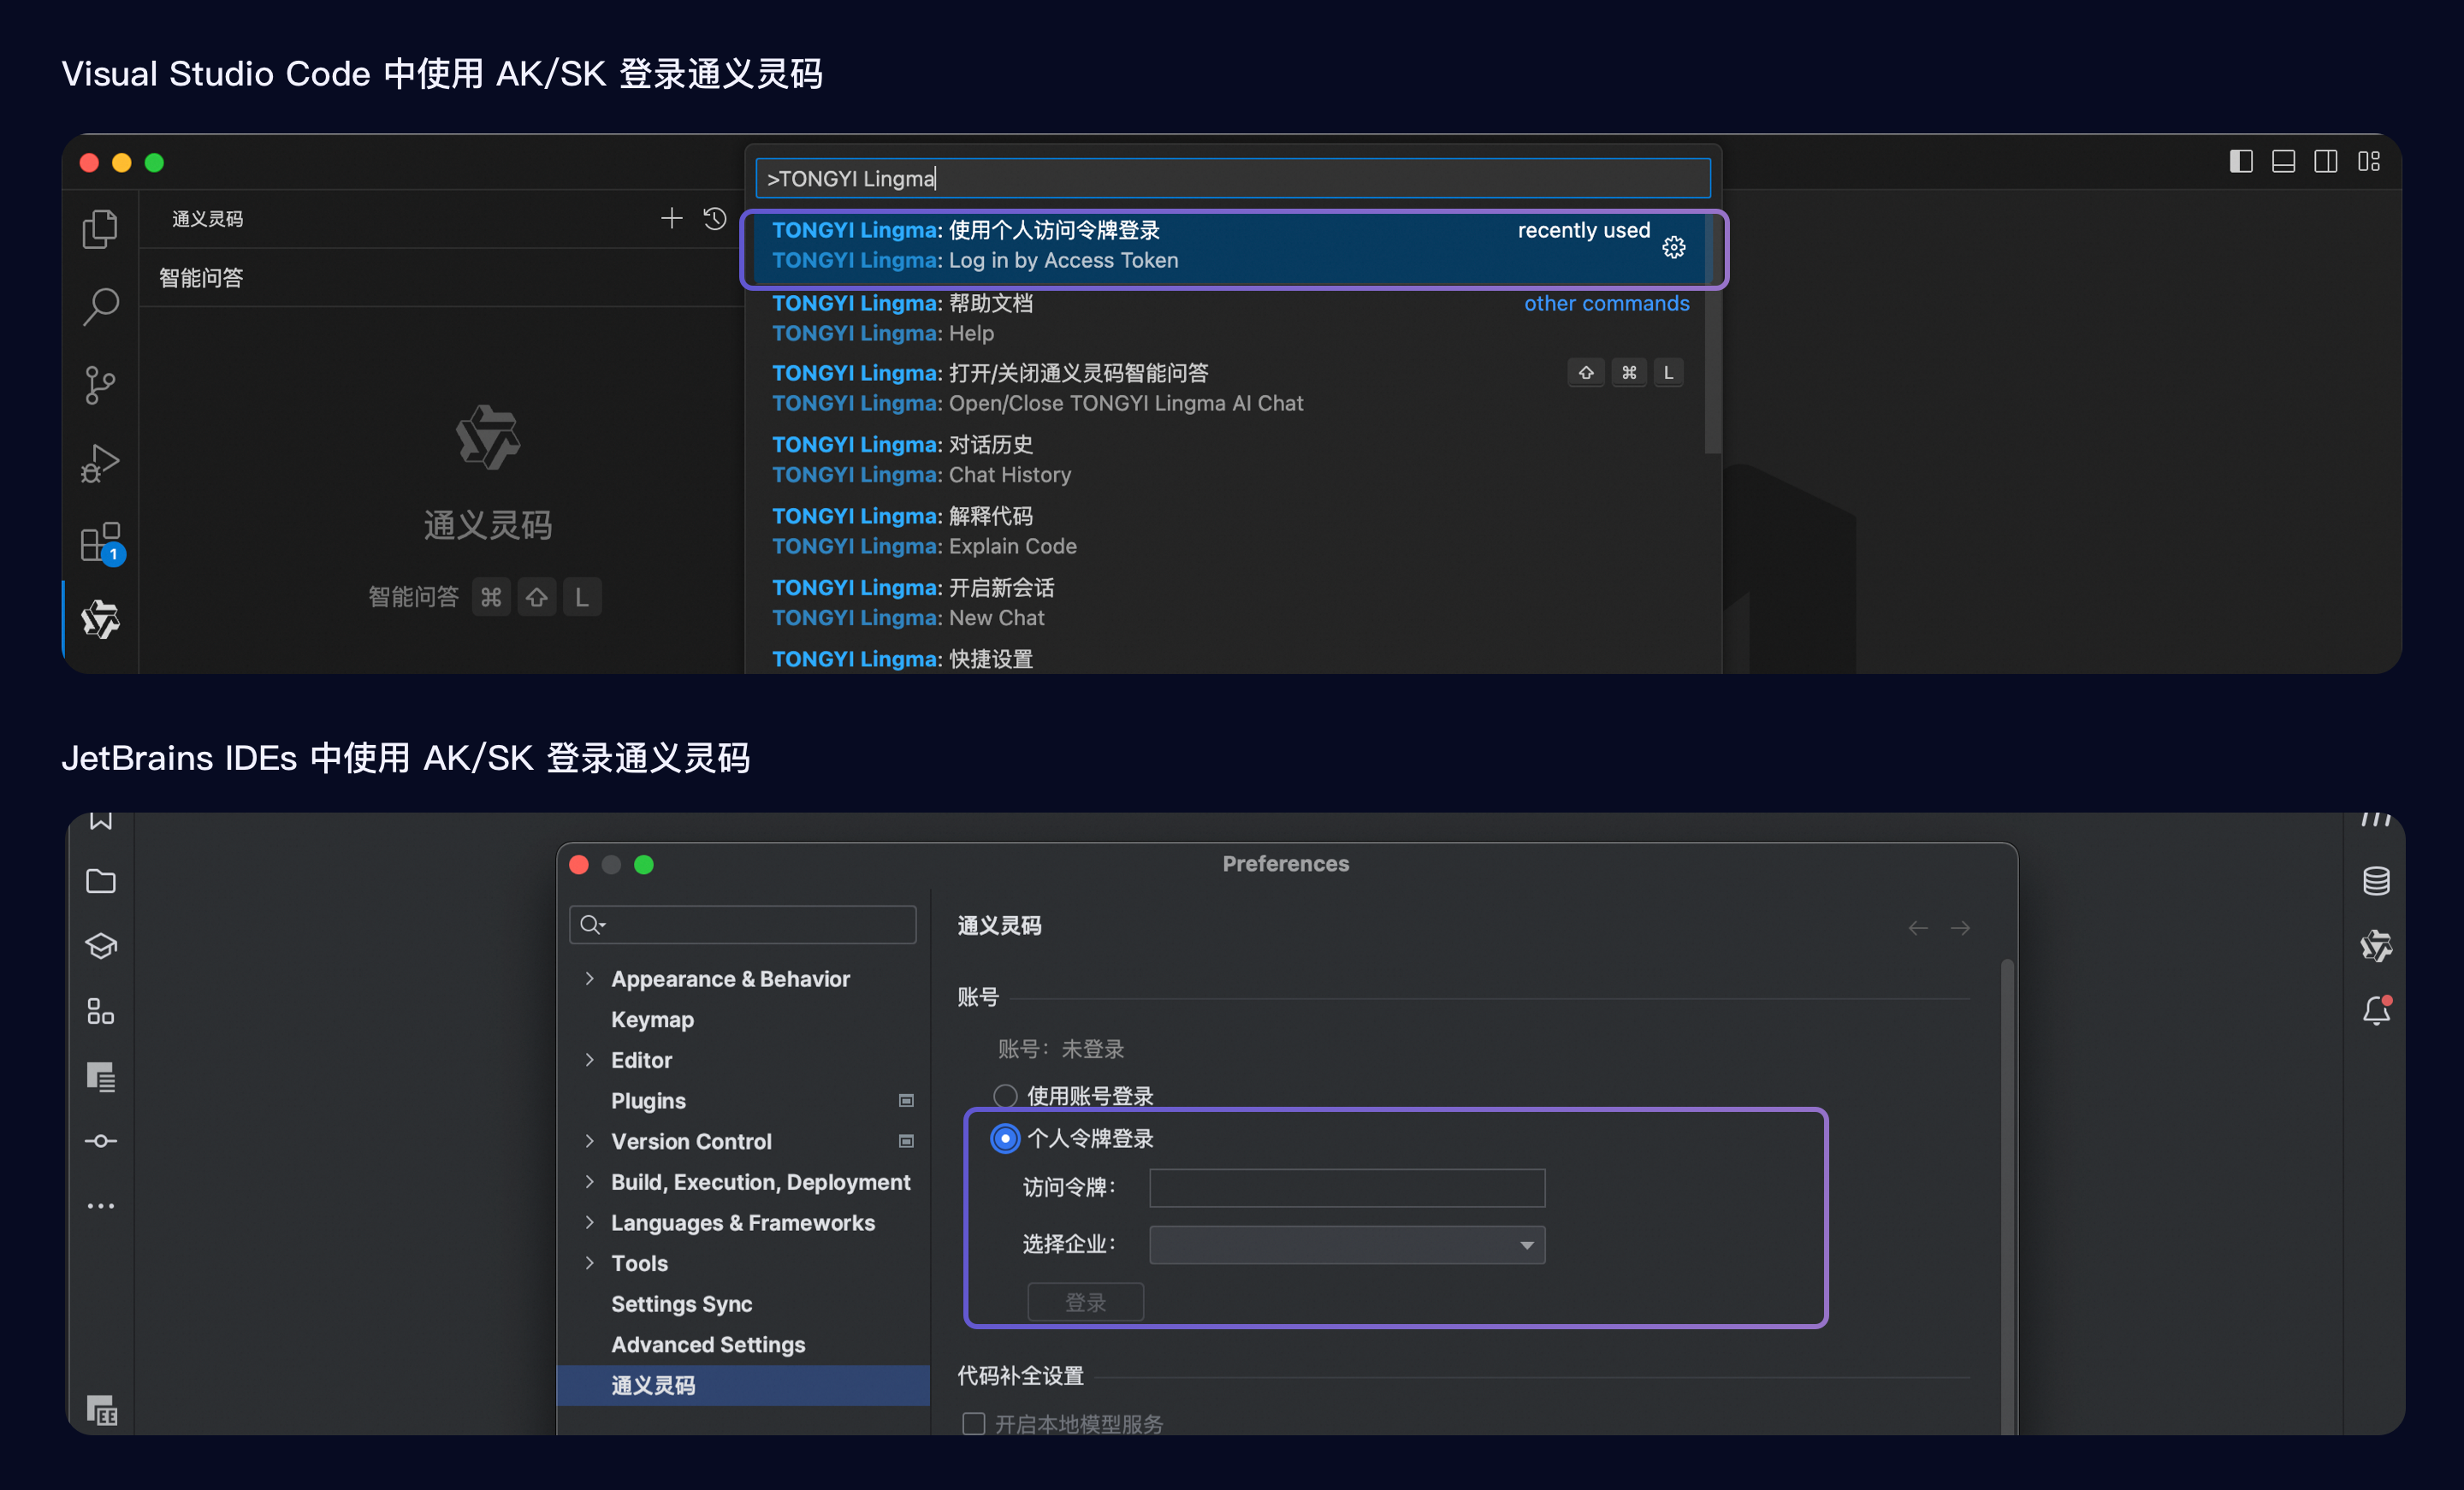The height and width of the screenshot is (1490, 2464).
Task: Open Notifications bell in JetBrains right sidebar
Action: click(x=2377, y=1011)
